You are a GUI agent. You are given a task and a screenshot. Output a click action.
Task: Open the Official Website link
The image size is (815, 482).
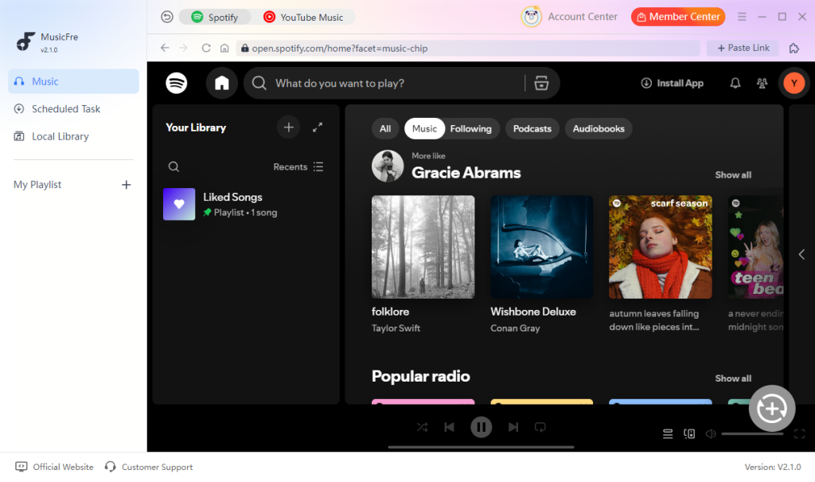coord(55,467)
